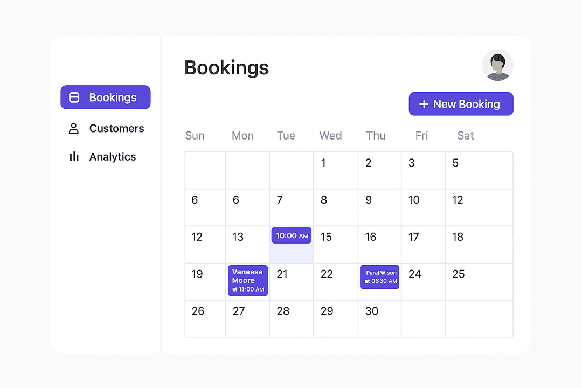582x388 pixels.
Task: Pick date 1 under Wednesday
Action: tap(323, 163)
